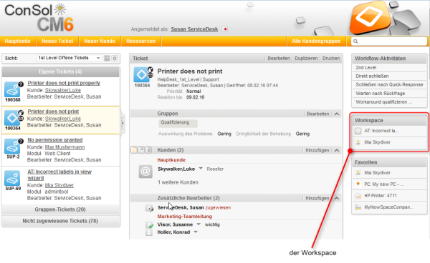Collapse the ticket list side panel handle
The height and width of the screenshot is (263, 430).
click(x=123, y=123)
